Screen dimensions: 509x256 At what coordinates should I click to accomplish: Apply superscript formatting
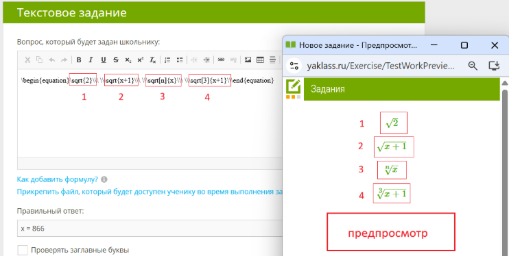pos(140,60)
